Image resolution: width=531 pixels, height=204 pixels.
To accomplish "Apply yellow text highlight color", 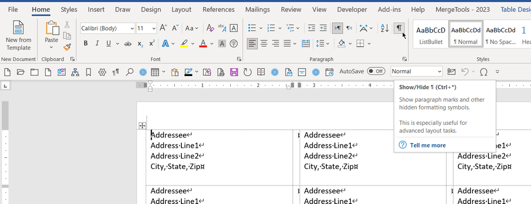I will 184,44.
